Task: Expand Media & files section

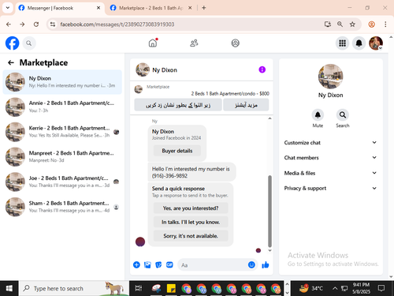Action: point(330,173)
